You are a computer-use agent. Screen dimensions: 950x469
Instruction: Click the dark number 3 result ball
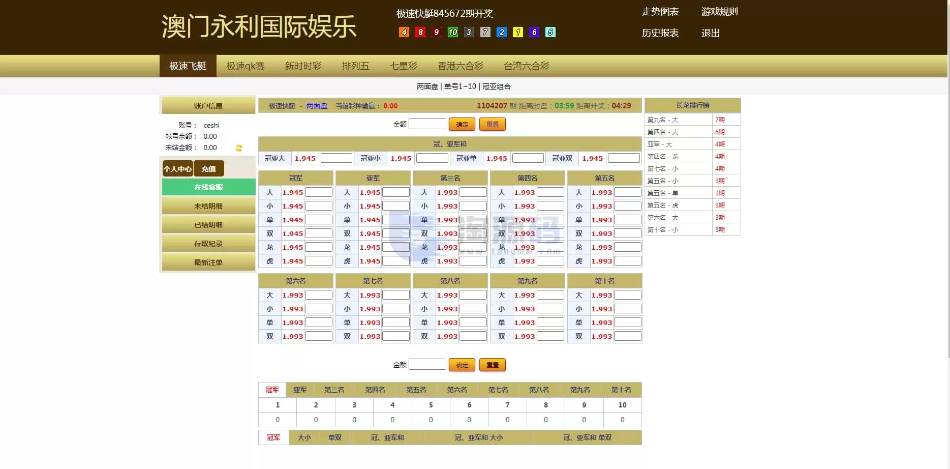469,32
